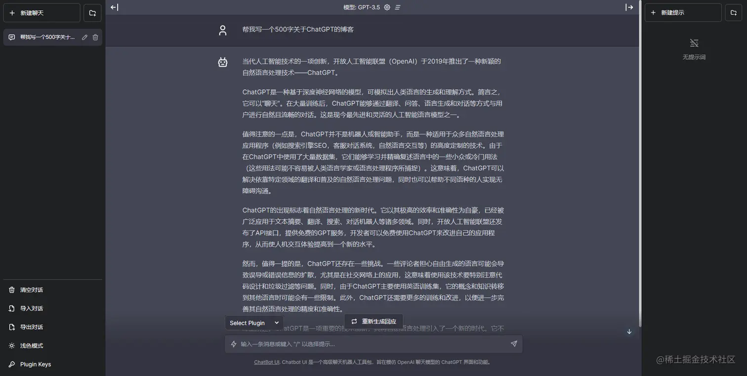Open Plugin Keys via the key icon

tap(34, 364)
